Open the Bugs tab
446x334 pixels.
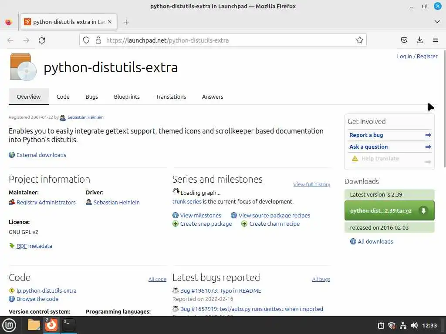91,97
